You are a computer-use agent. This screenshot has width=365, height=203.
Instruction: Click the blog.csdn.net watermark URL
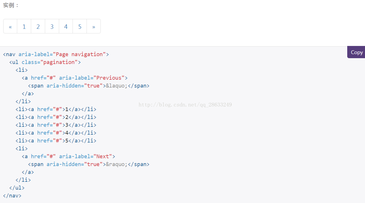pyautogui.click(x=185, y=105)
